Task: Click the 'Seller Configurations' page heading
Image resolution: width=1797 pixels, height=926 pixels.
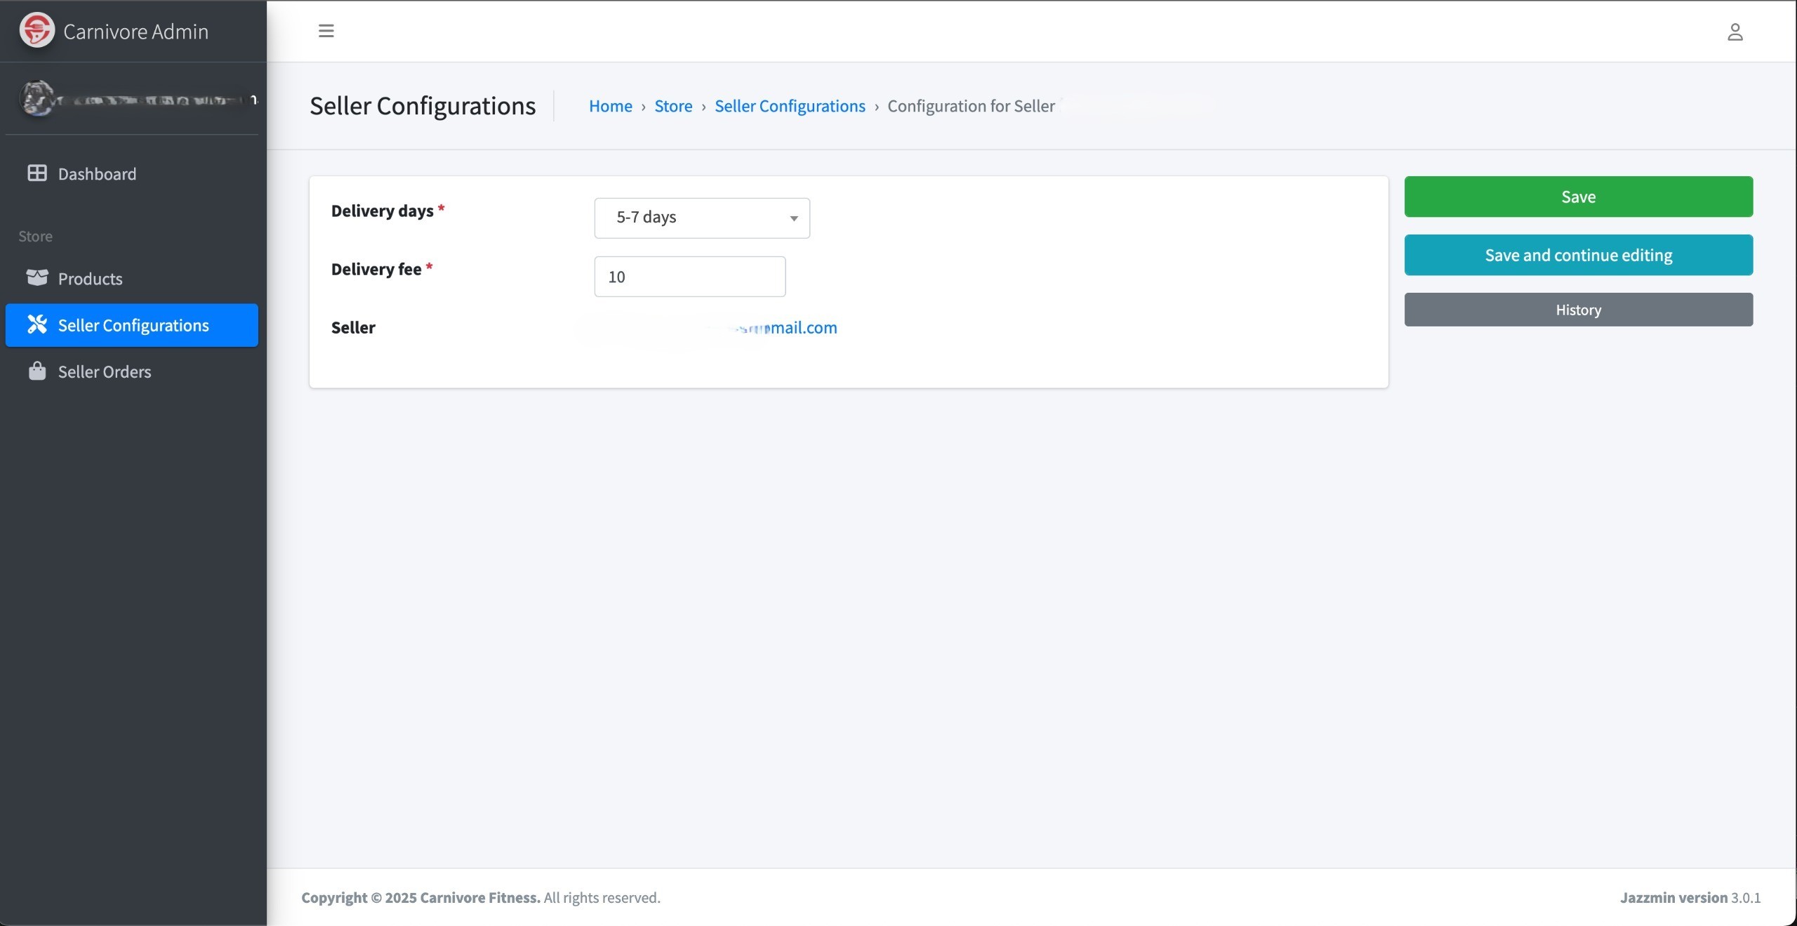Action: (x=423, y=106)
